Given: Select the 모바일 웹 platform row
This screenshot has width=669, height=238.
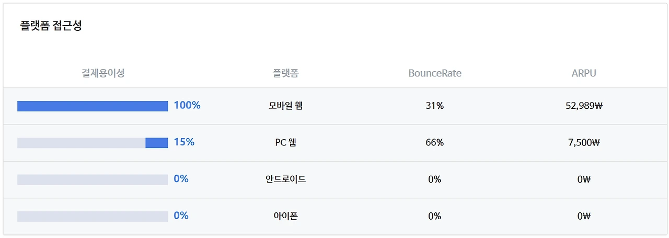Looking at the screenshot, I should [334, 106].
